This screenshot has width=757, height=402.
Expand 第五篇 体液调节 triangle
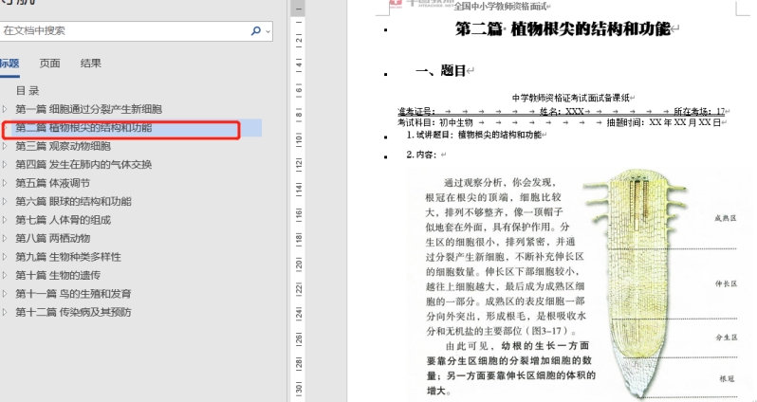[x=6, y=183]
